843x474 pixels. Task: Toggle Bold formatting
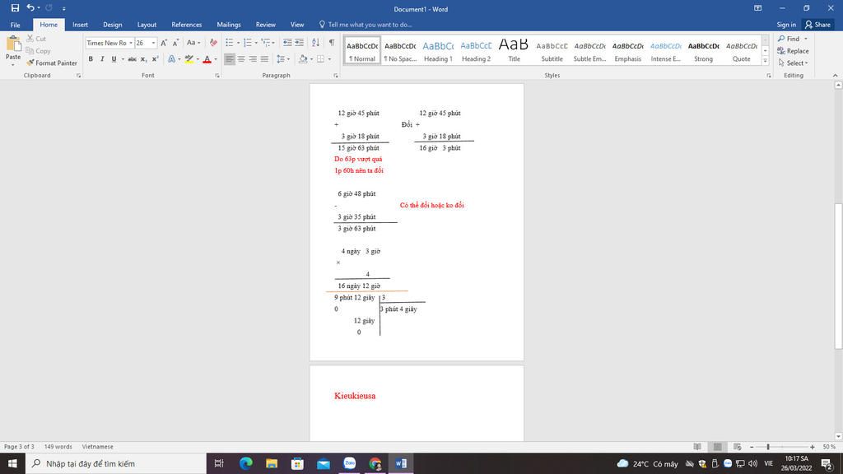[x=91, y=59]
